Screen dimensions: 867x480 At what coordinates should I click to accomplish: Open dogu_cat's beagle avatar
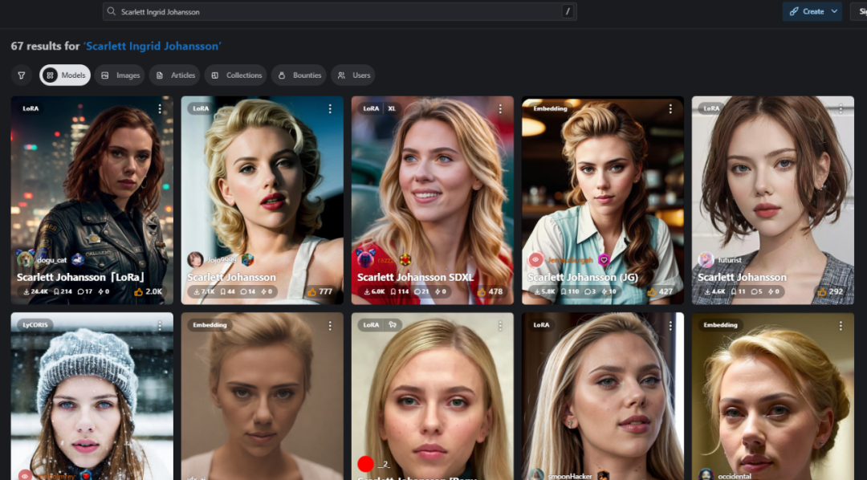(x=25, y=259)
